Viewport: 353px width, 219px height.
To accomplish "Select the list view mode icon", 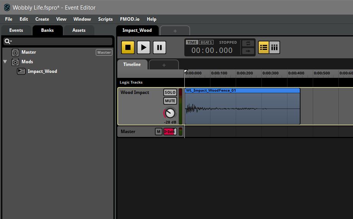I will point(263,47).
